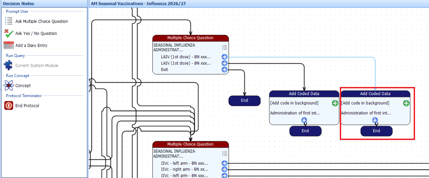Choose the Add a Diary Entry calendar icon
This screenshot has width=429, height=178.
point(9,45)
